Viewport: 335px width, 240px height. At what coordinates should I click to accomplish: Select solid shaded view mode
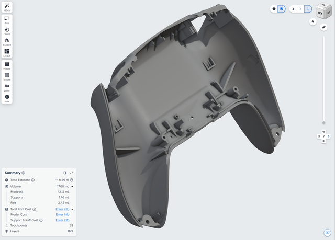(x=274, y=9)
